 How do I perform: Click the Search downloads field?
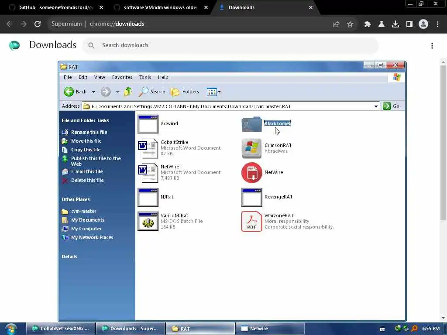[x=230, y=45]
